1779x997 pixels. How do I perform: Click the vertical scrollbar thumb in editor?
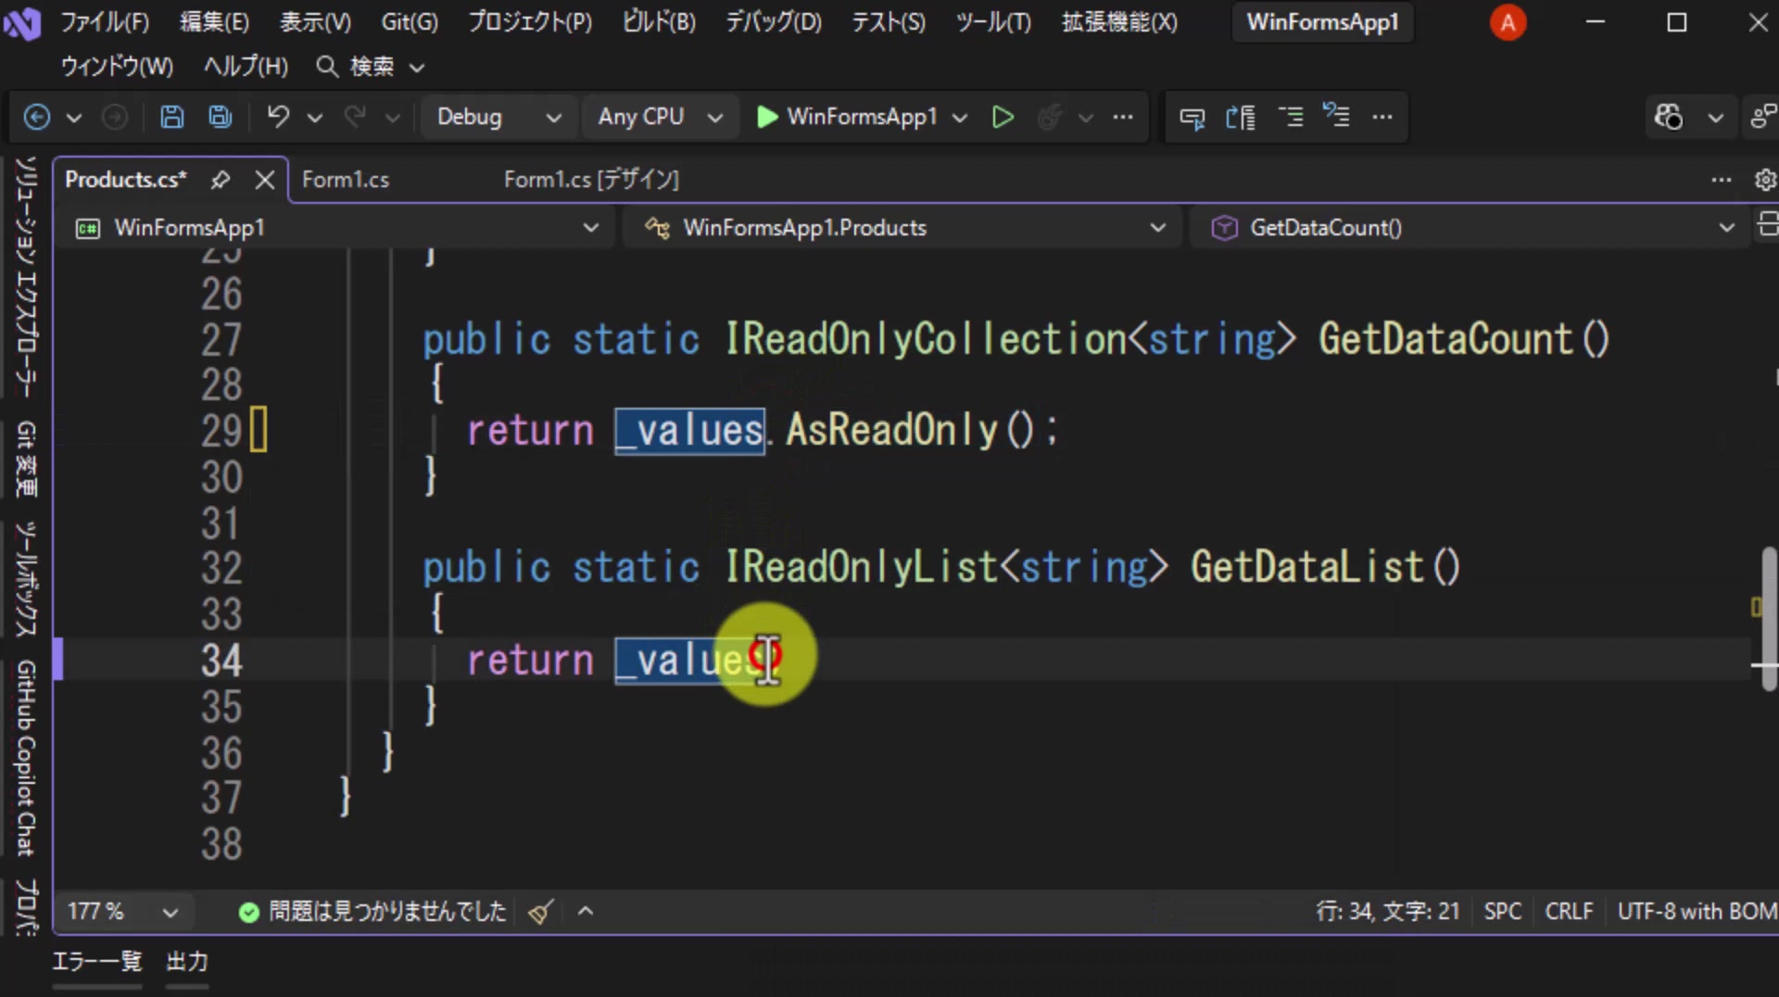point(1769,619)
